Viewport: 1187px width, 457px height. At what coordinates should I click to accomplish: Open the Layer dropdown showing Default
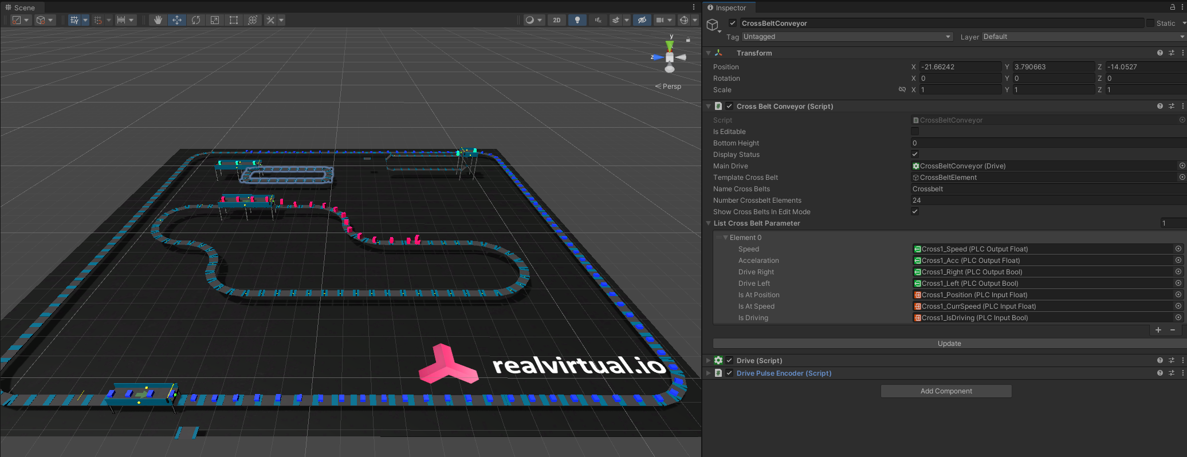[1083, 37]
